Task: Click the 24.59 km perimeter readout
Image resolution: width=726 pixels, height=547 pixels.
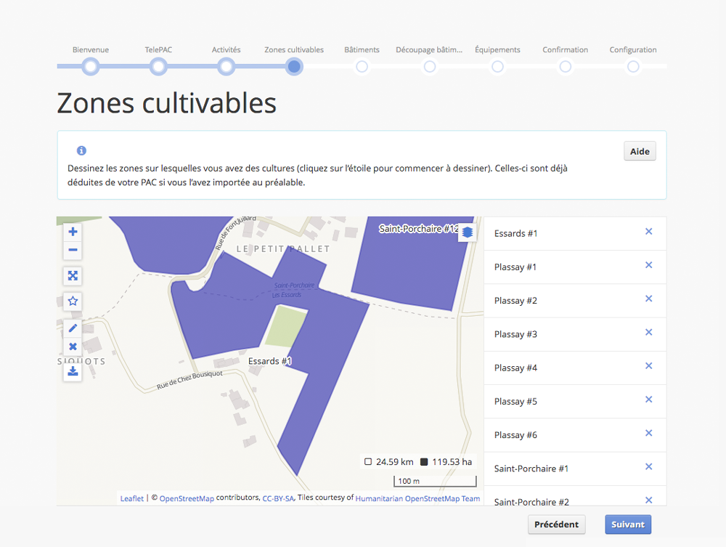Action: (x=389, y=462)
